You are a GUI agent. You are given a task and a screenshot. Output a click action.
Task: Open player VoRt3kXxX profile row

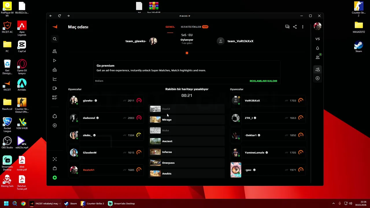click(x=268, y=101)
